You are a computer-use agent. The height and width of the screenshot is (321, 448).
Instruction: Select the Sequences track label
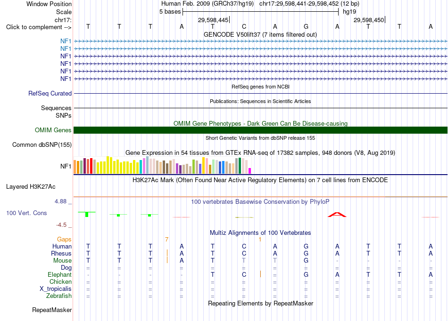click(56, 108)
